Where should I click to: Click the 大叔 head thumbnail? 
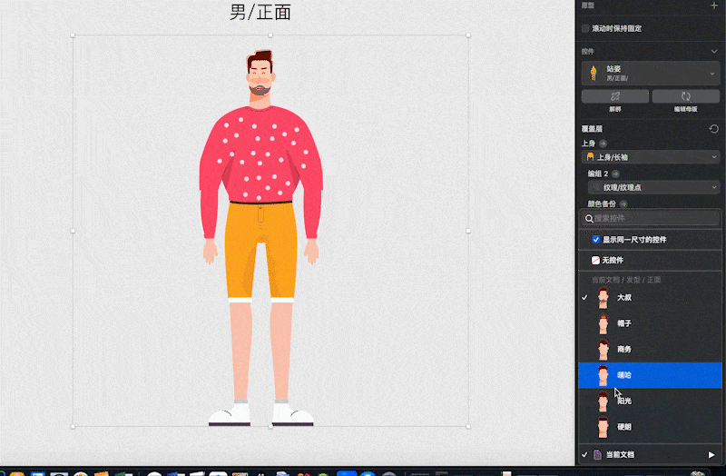(603, 298)
